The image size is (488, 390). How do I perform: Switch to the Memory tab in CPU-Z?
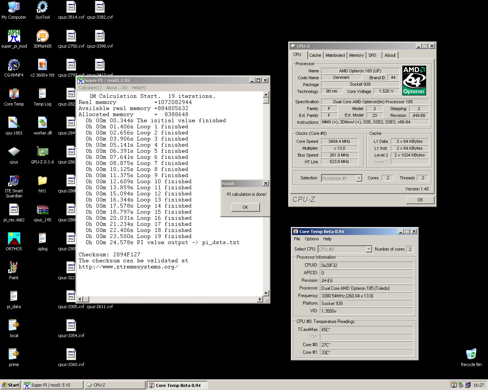coord(356,55)
